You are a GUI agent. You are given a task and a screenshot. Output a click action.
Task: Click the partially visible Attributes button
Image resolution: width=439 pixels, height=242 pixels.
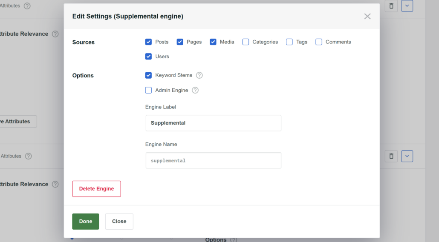point(18,122)
